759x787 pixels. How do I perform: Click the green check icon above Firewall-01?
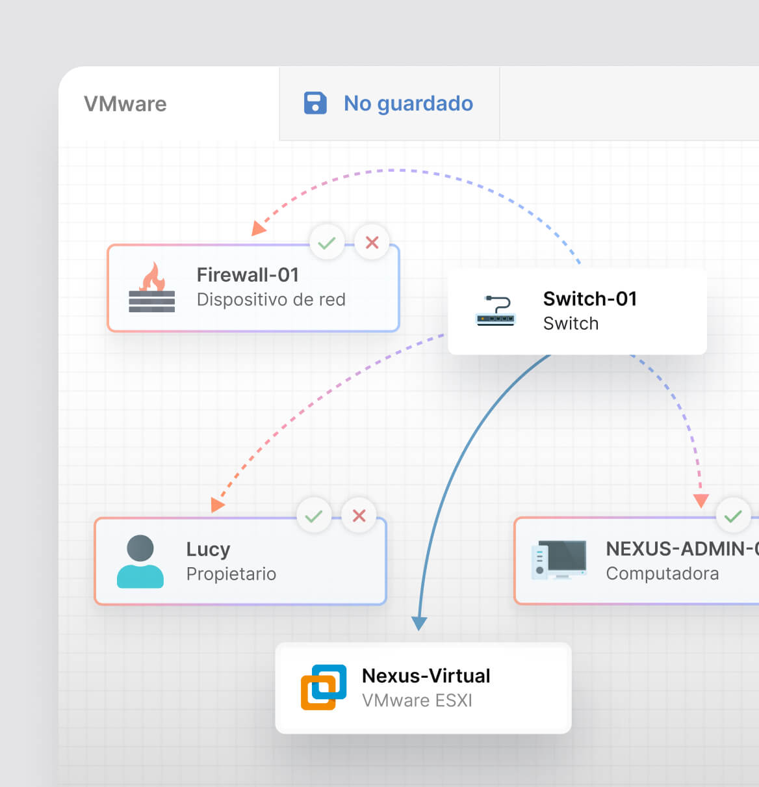327,242
